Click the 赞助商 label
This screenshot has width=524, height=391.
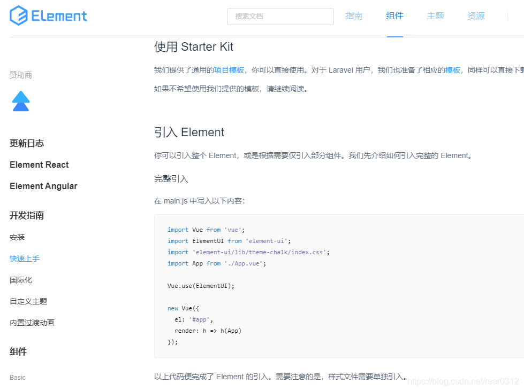tap(21, 75)
